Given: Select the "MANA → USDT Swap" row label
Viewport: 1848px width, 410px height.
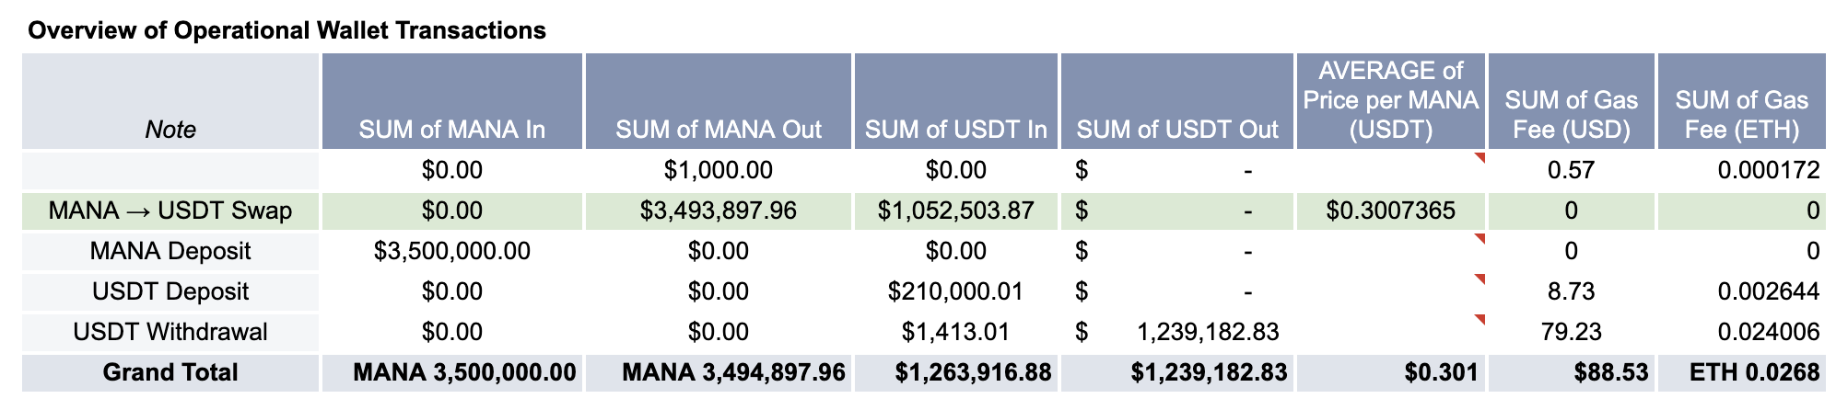Looking at the screenshot, I should [x=170, y=211].
